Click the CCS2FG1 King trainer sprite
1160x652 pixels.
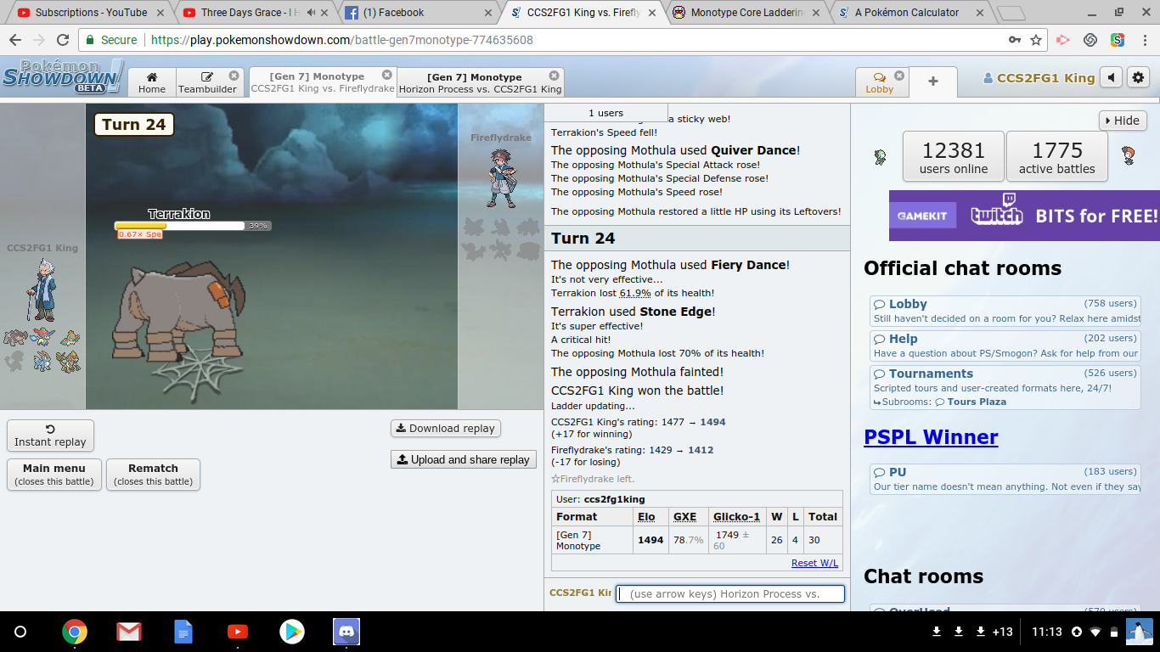40,290
